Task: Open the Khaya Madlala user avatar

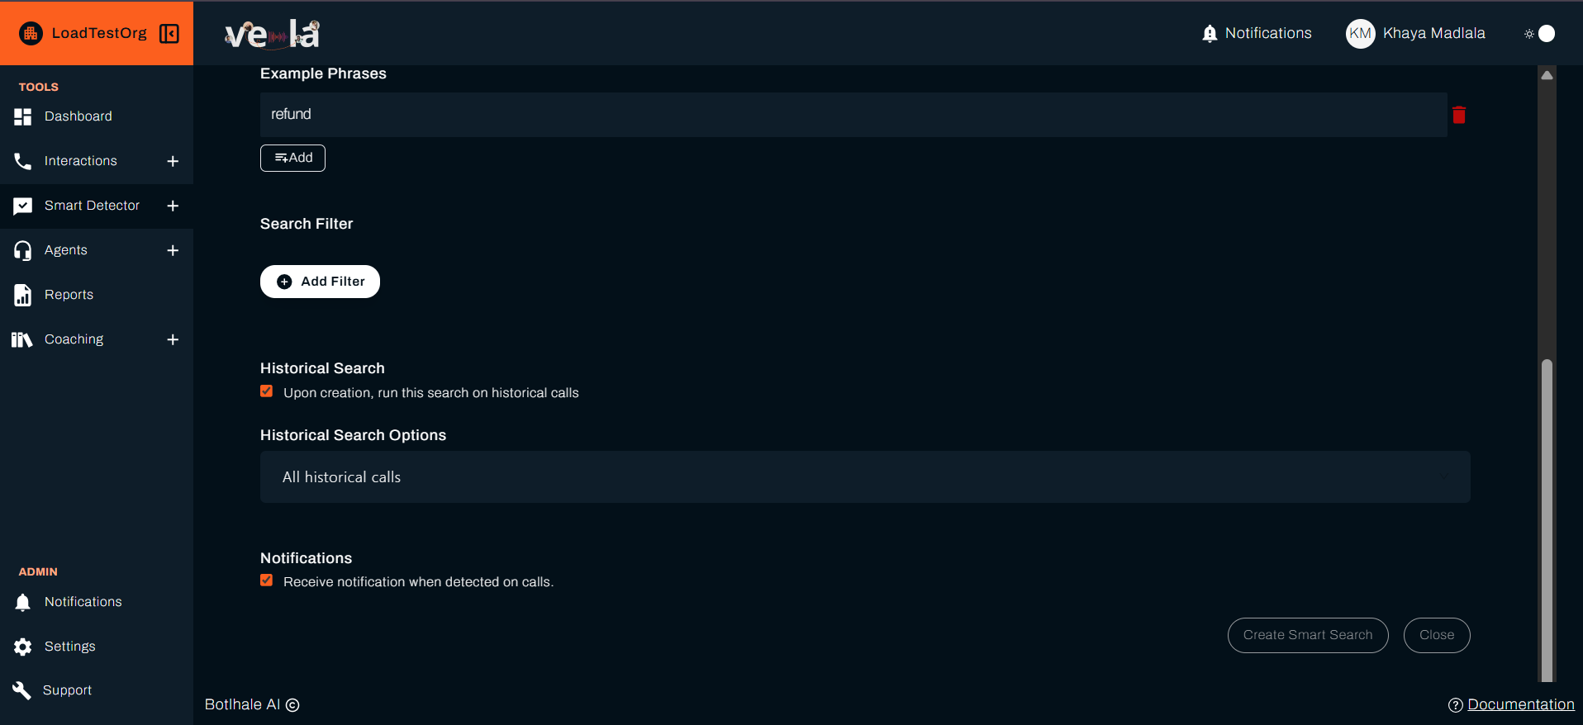Action: (x=1360, y=34)
